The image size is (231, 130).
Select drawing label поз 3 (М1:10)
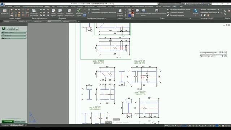click(x=98, y=61)
